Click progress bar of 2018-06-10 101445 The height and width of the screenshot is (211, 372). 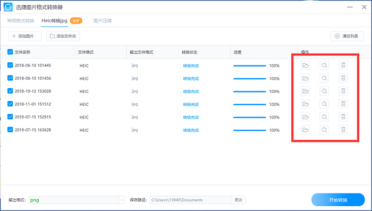[x=250, y=66]
